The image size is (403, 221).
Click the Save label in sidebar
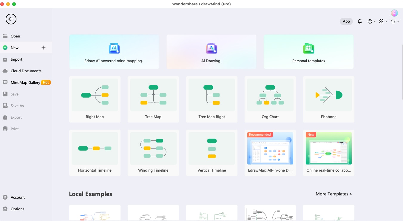15,94
